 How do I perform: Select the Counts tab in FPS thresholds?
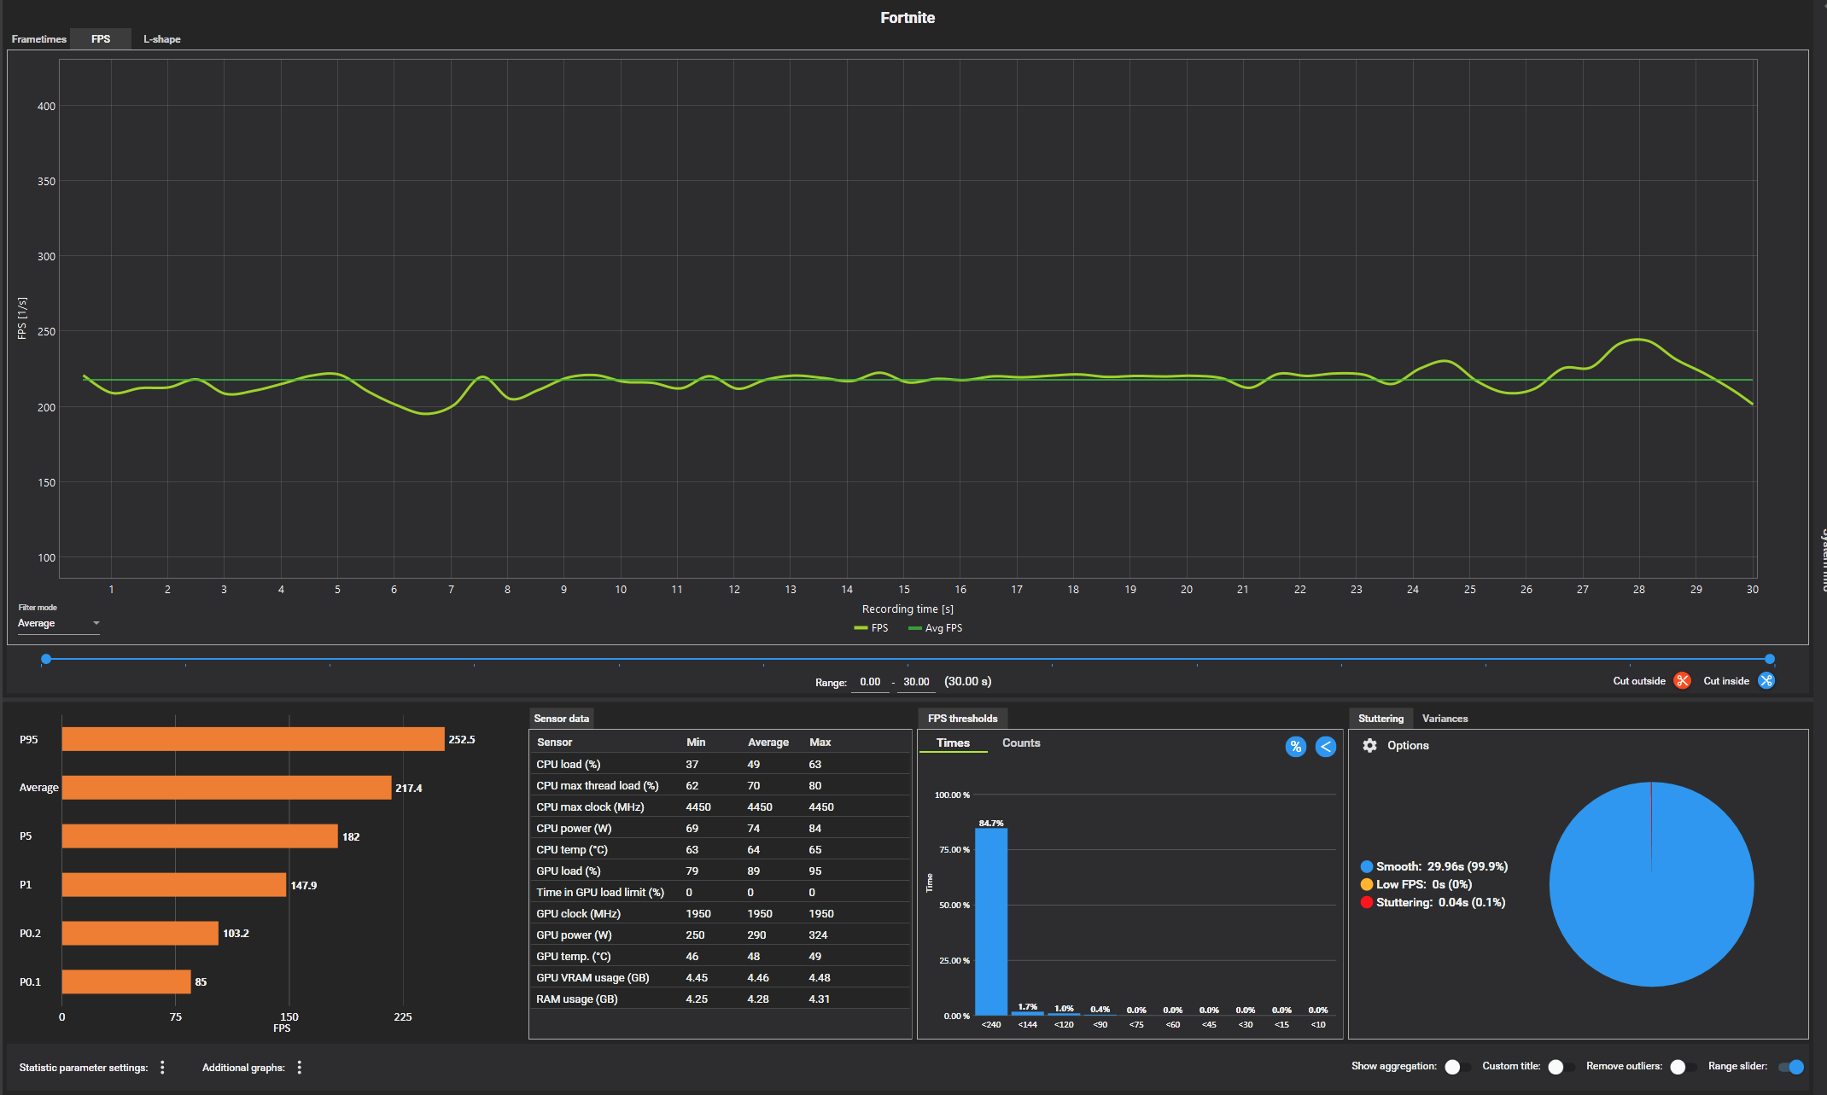(1021, 743)
